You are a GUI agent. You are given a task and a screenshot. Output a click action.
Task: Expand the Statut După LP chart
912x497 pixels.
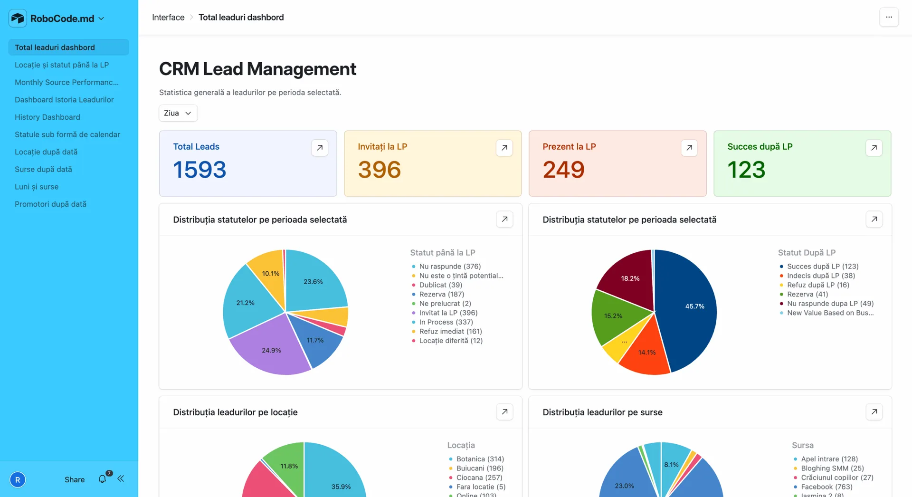point(874,219)
